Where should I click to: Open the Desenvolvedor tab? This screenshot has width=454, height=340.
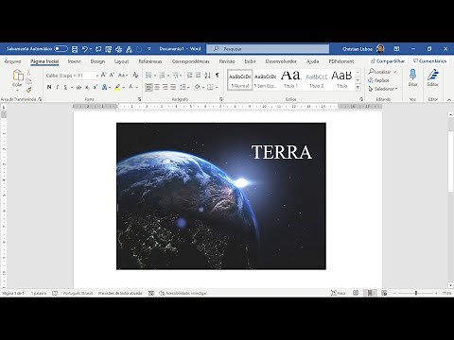(x=281, y=61)
